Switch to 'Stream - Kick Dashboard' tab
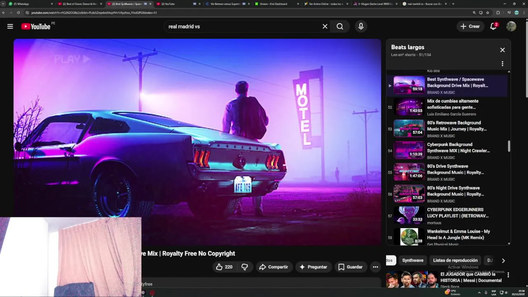528x297 pixels. pyautogui.click(x=277, y=4)
